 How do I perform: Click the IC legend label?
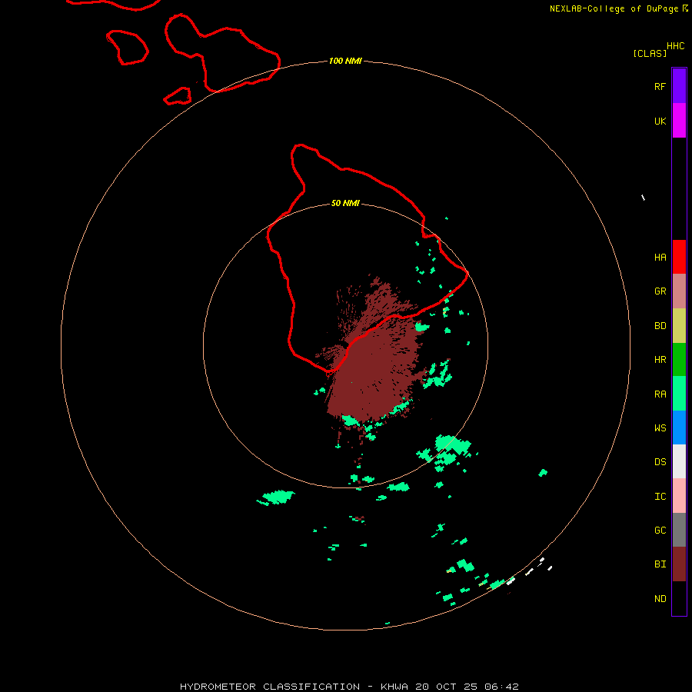tap(660, 497)
